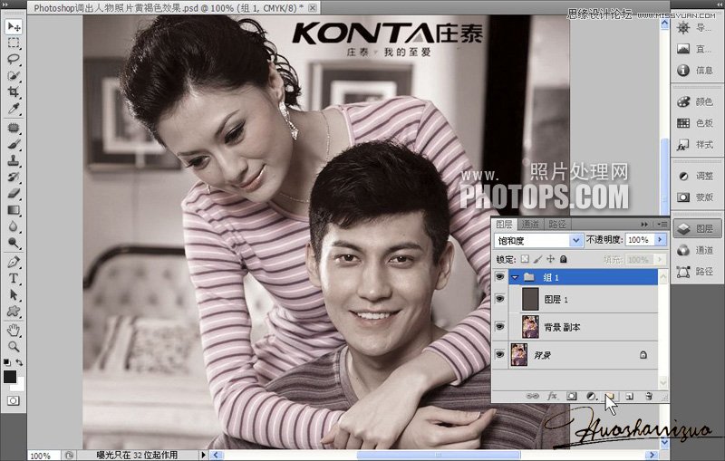Click the background color swatch

[19, 385]
